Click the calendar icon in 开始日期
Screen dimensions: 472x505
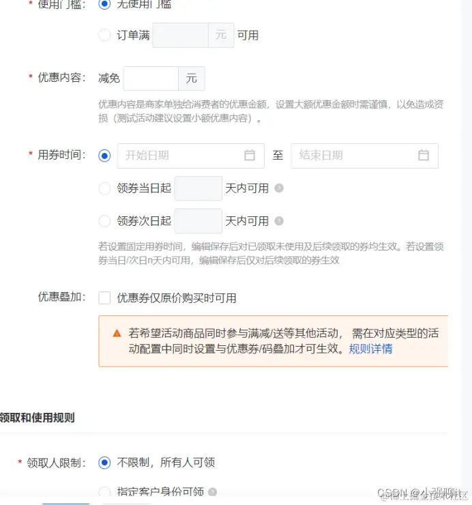[250, 155]
